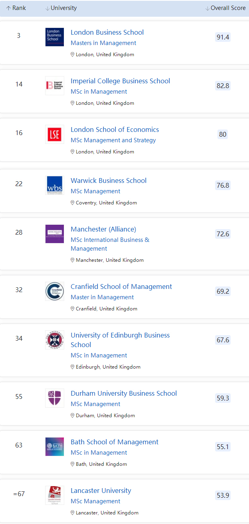Click the Coventry, United Kingdom location
Image resolution: width=249 pixels, height=524 pixels.
pyautogui.click(x=106, y=203)
